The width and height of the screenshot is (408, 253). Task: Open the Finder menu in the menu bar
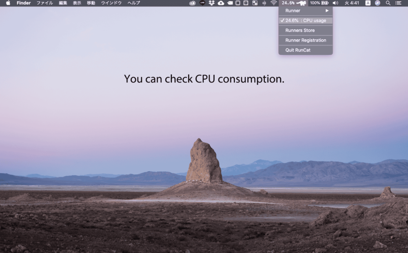(x=24, y=3)
